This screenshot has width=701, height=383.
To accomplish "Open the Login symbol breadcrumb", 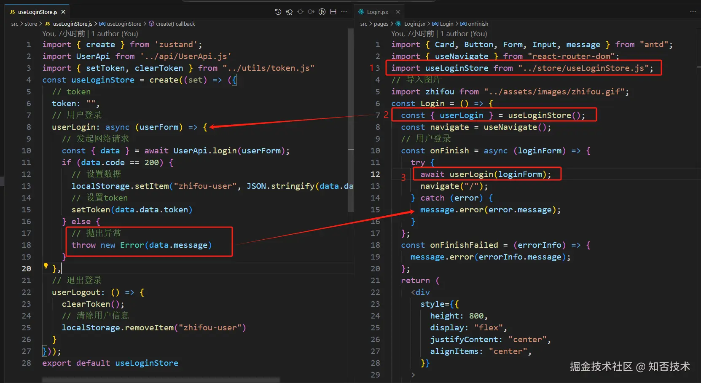I will point(443,24).
